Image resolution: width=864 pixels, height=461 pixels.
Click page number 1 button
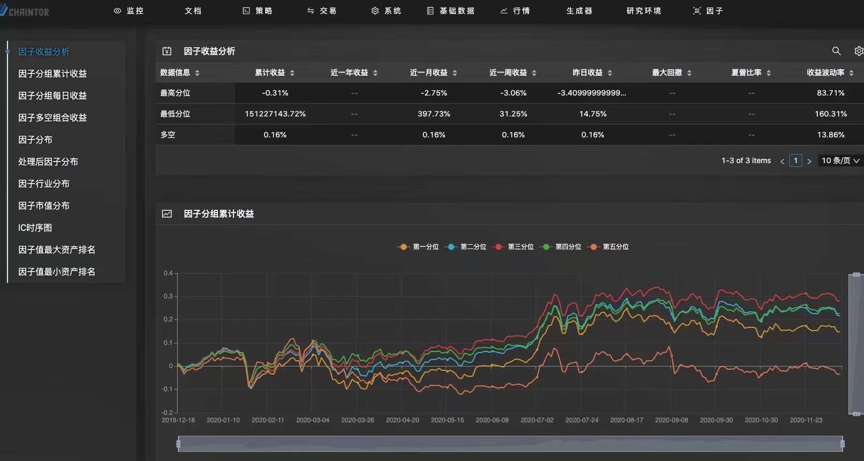(796, 160)
